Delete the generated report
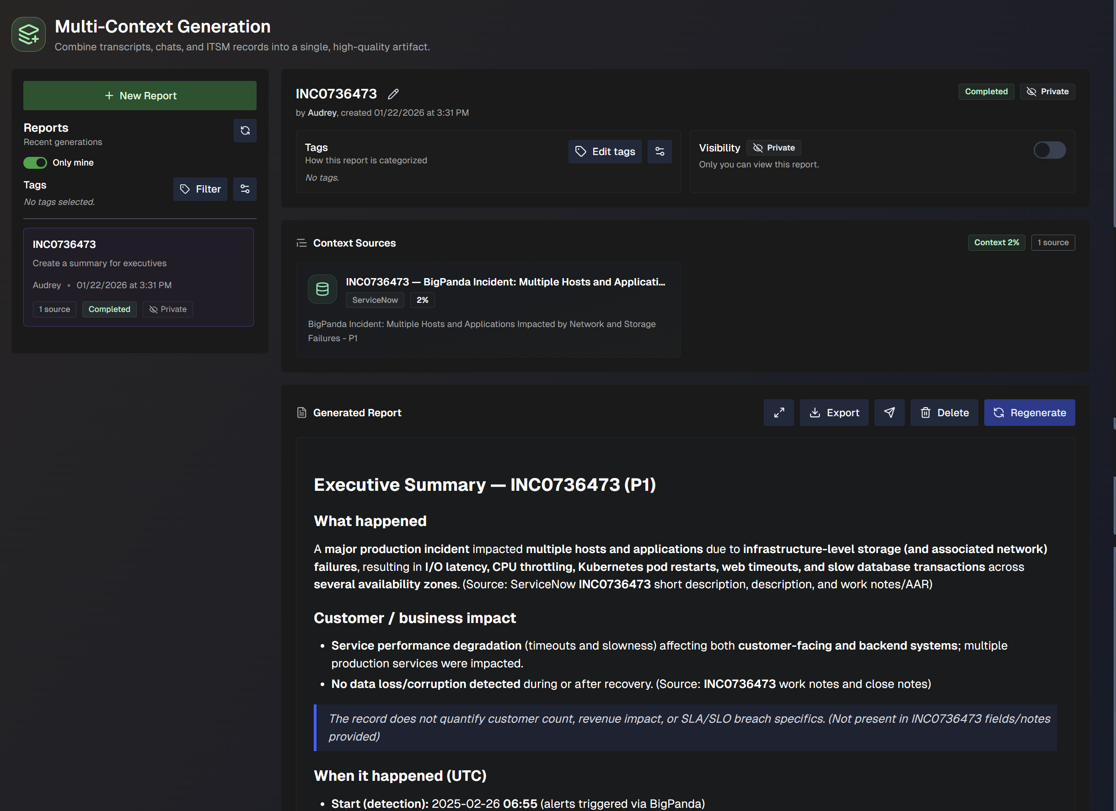The image size is (1116, 811). pyautogui.click(x=944, y=413)
